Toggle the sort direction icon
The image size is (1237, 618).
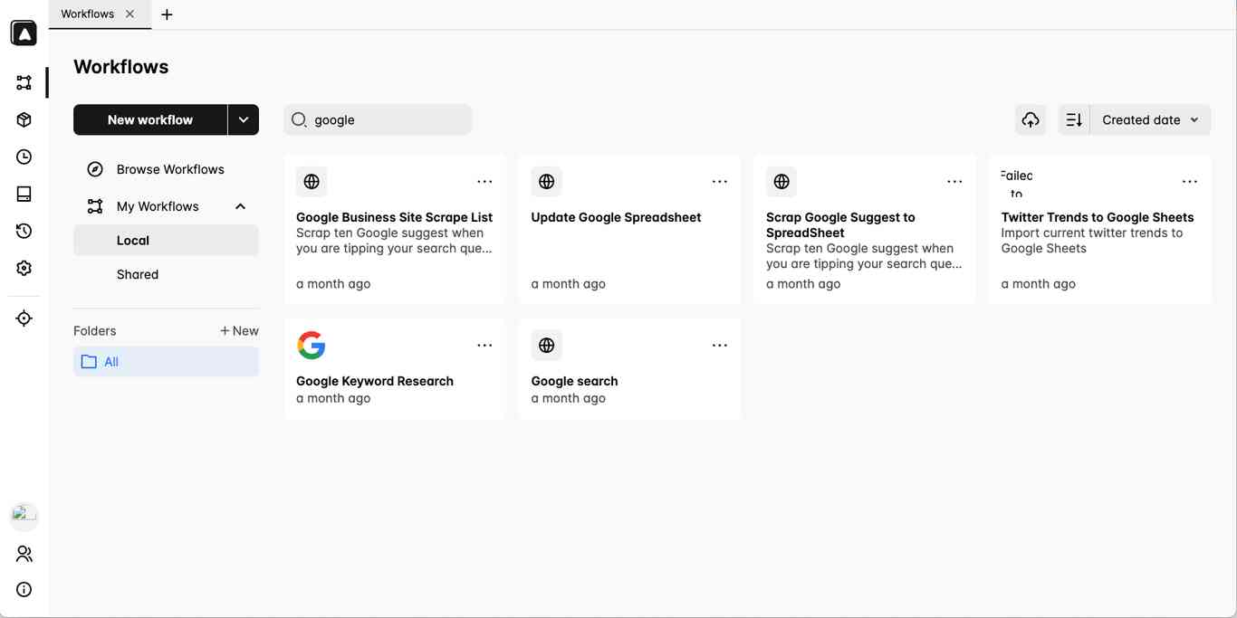click(1073, 119)
